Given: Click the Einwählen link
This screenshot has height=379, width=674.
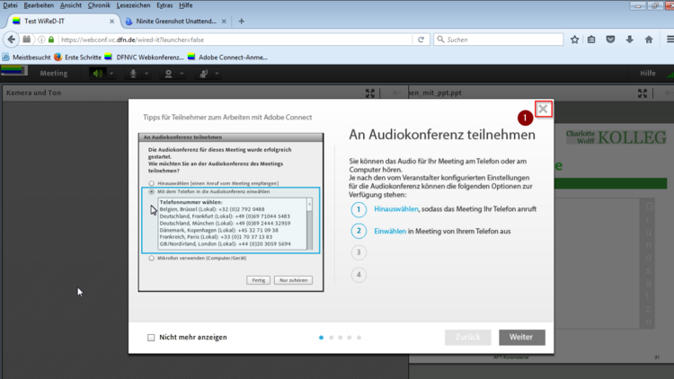Looking at the screenshot, I should (x=390, y=231).
